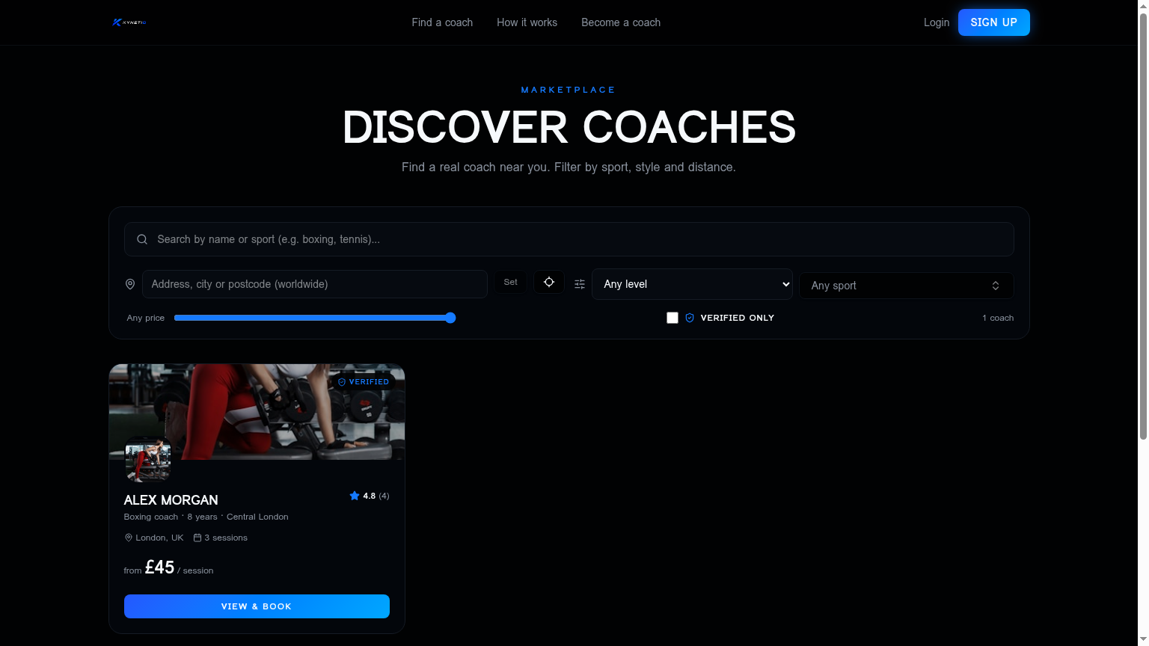Image resolution: width=1149 pixels, height=646 pixels.
Task: Click the search magnifier icon
Action: (142, 239)
